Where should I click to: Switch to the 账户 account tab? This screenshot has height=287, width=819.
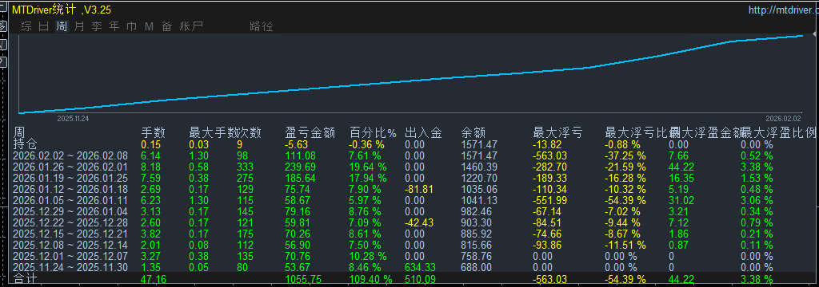190,26
